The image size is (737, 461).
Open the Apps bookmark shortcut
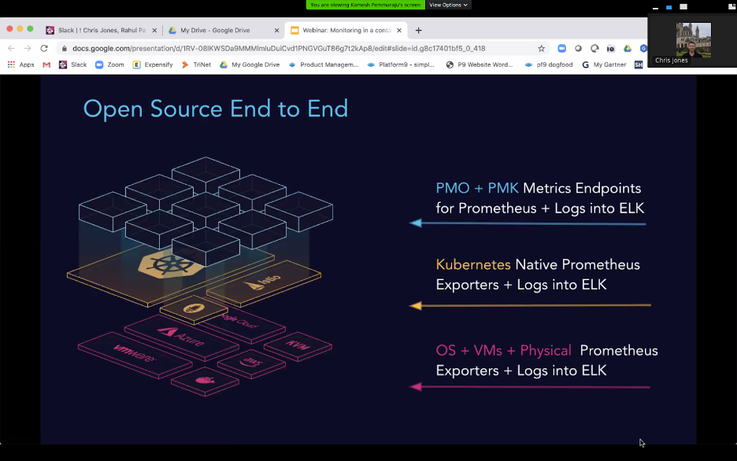click(x=21, y=65)
